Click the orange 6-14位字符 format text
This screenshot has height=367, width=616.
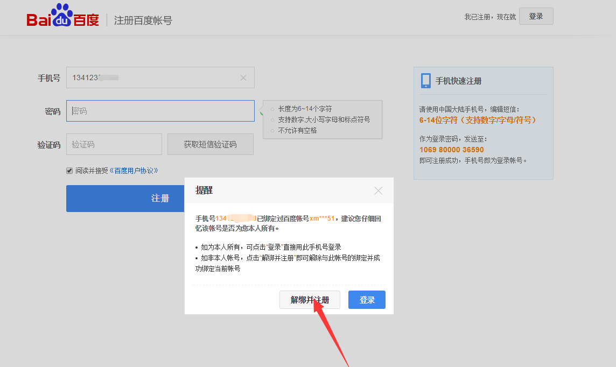478,120
